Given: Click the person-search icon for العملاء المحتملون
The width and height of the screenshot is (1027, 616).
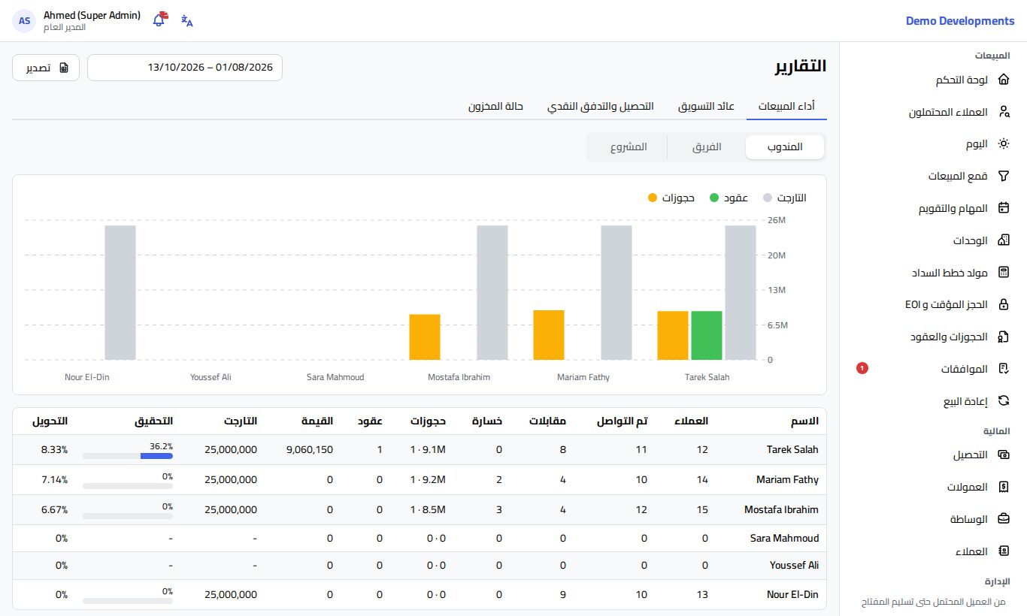Looking at the screenshot, I should [x=1003, y=112].
